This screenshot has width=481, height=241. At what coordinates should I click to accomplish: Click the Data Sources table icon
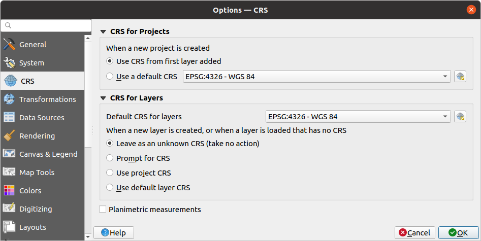9,118
